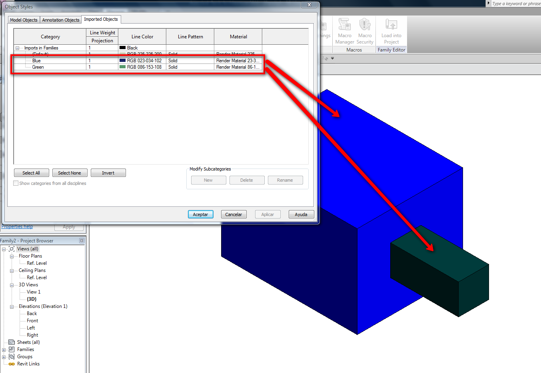Click the Blue row RGB 023-034-102 swatch

pyautogui.click(x=123, y=61)
